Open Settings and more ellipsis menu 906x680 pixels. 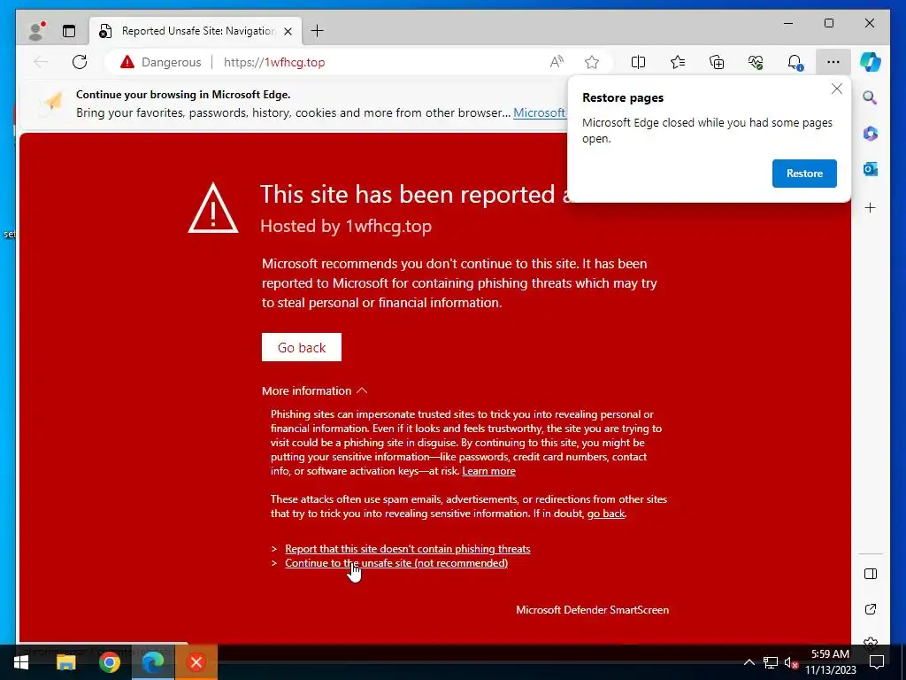coord(833,62)
